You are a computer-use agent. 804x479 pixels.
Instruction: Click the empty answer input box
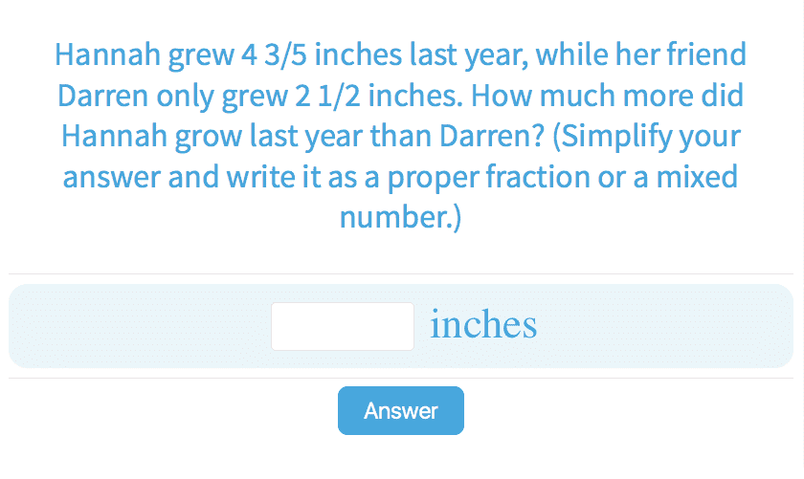342,326
